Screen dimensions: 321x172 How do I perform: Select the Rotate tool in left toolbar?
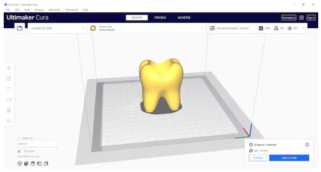pos(9,89)
